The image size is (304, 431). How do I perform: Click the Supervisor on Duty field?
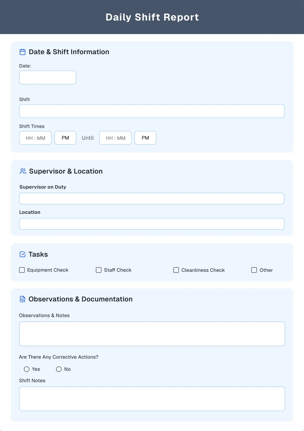[x=152, y=198]
